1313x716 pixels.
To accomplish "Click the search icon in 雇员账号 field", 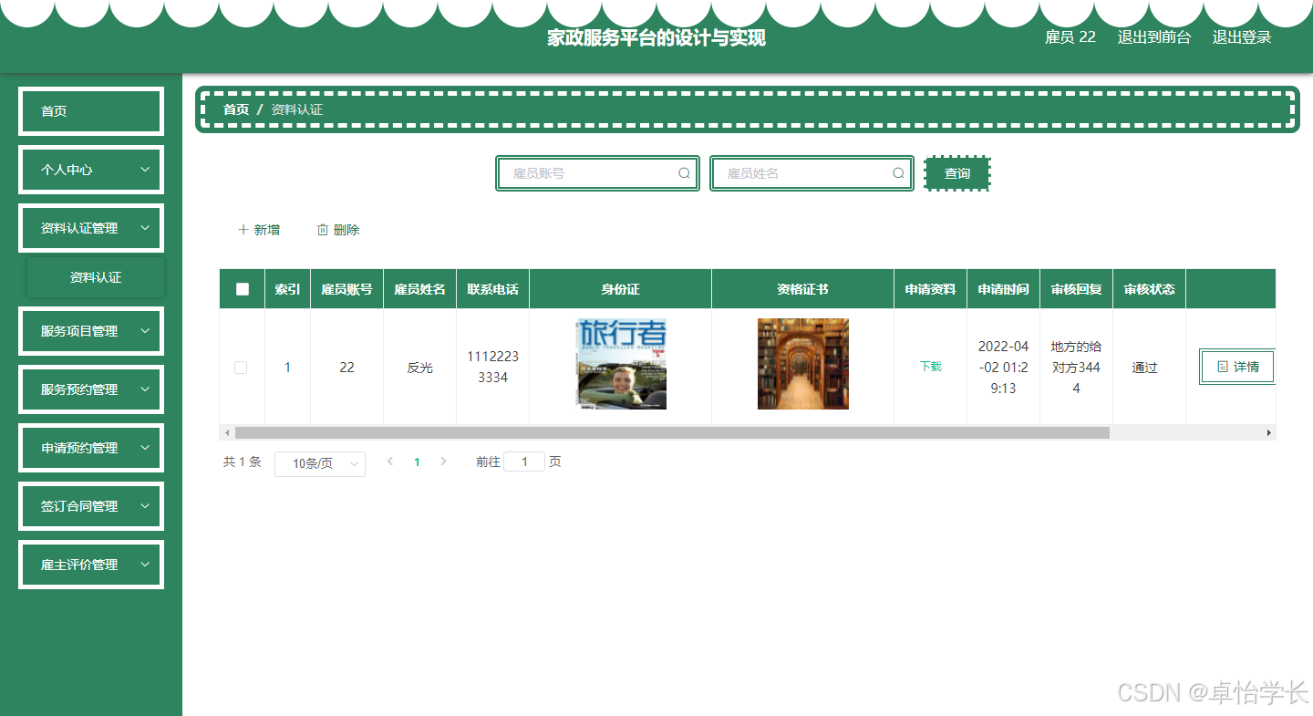I will [x=684, y=173].
